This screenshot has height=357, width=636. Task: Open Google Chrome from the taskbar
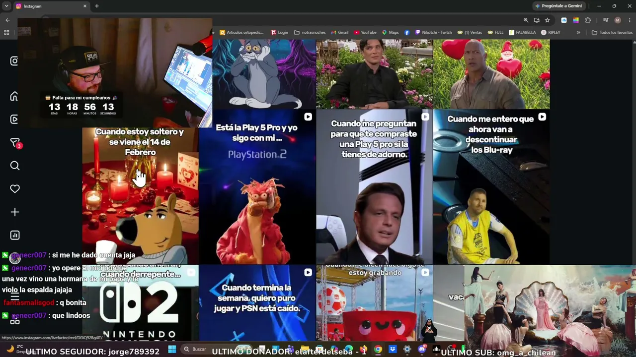pos(378,350)
